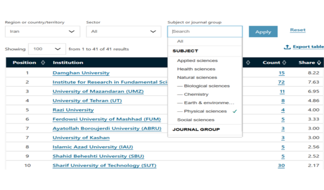Click the sort arrows left of Count header
This screenshot has height=190, width=324.
coord(248,62)
